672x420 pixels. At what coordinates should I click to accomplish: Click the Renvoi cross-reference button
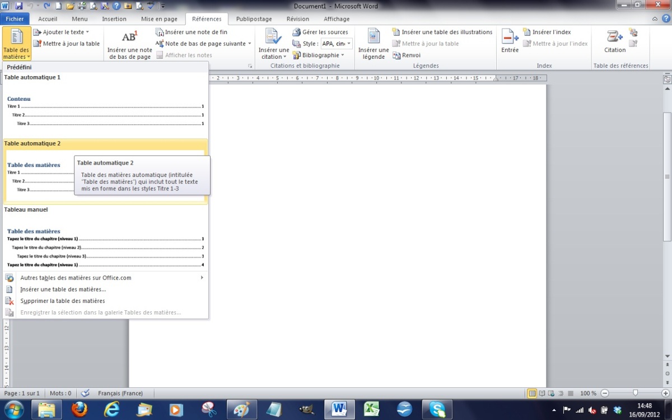coord(407,55)
